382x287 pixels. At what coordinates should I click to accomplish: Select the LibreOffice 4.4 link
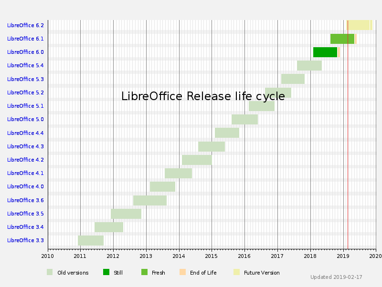(25, 133)
